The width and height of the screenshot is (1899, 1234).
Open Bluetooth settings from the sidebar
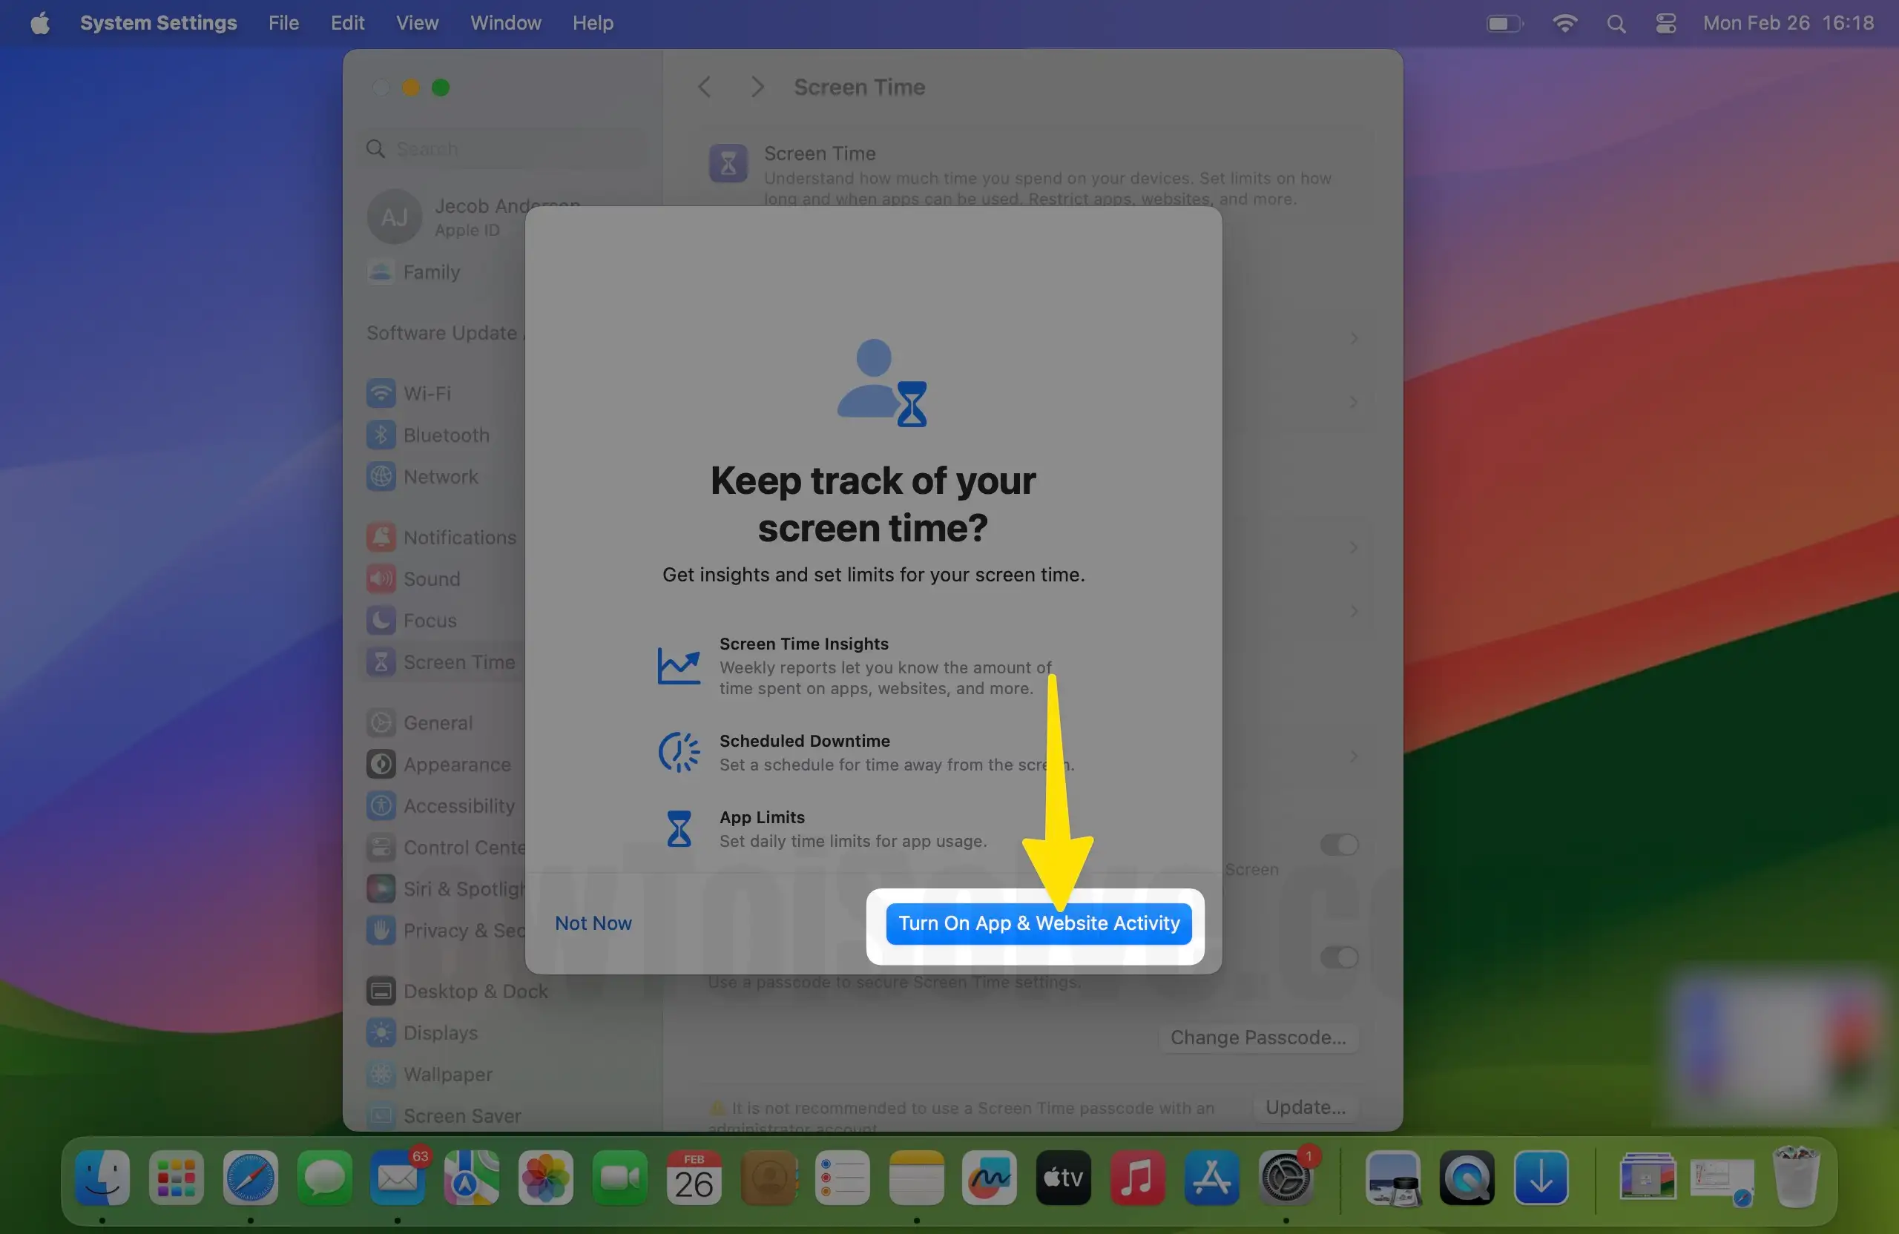[445, 435]
